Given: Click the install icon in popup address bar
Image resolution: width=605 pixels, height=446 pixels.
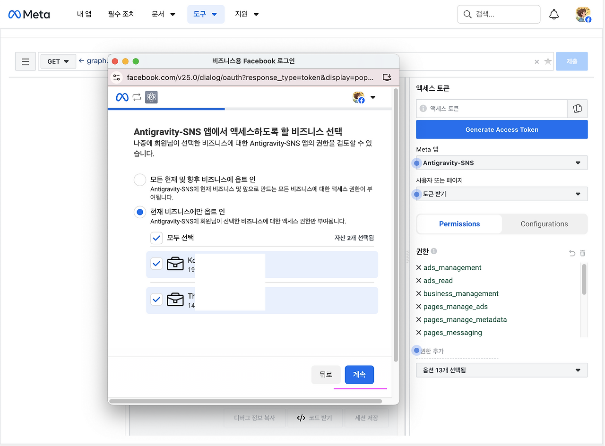Looking at the screenshot, I should (x=387, y=77).
